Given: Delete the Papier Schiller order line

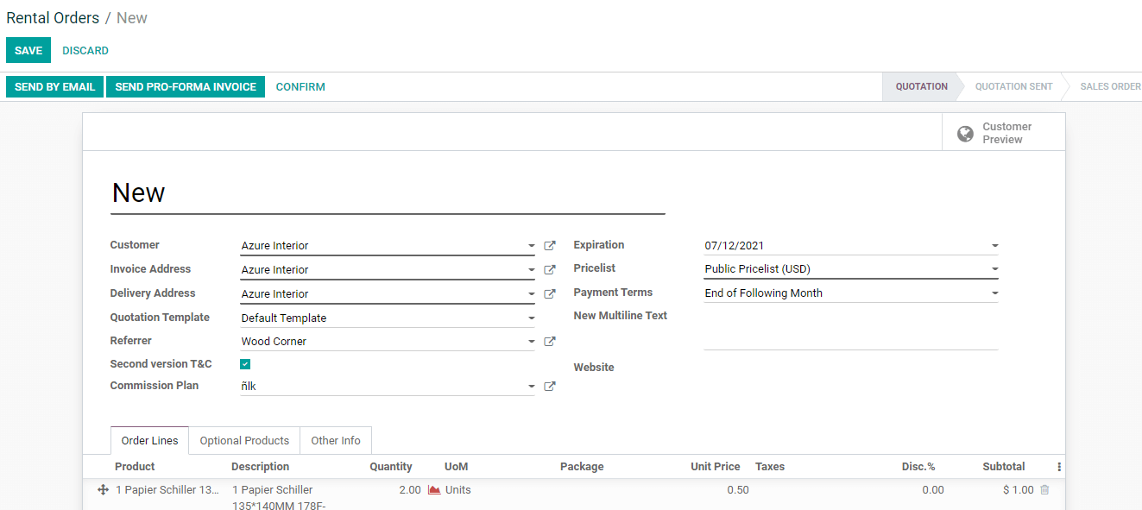Looking at the screenshot, I should click(x=1044, y=490).
